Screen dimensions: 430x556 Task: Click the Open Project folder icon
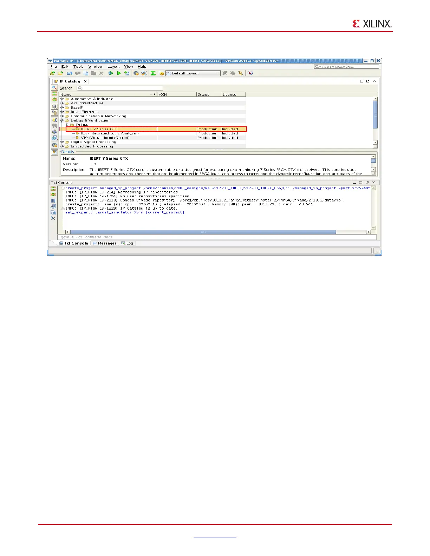point(60,73)
